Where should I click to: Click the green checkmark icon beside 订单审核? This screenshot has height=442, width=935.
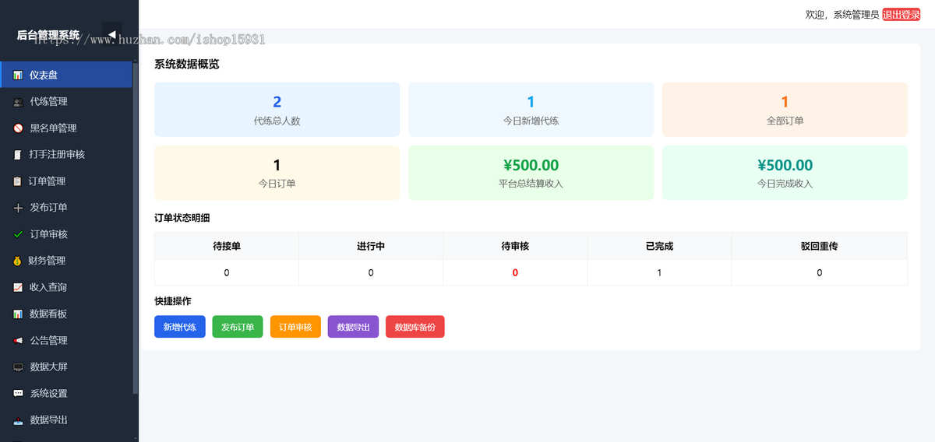click(x=18, y=234)
